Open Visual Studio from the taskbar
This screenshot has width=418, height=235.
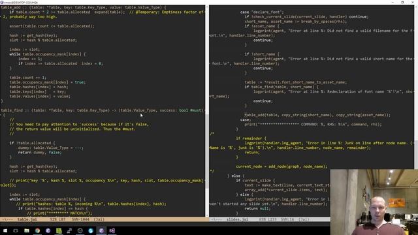click(112, 230)
